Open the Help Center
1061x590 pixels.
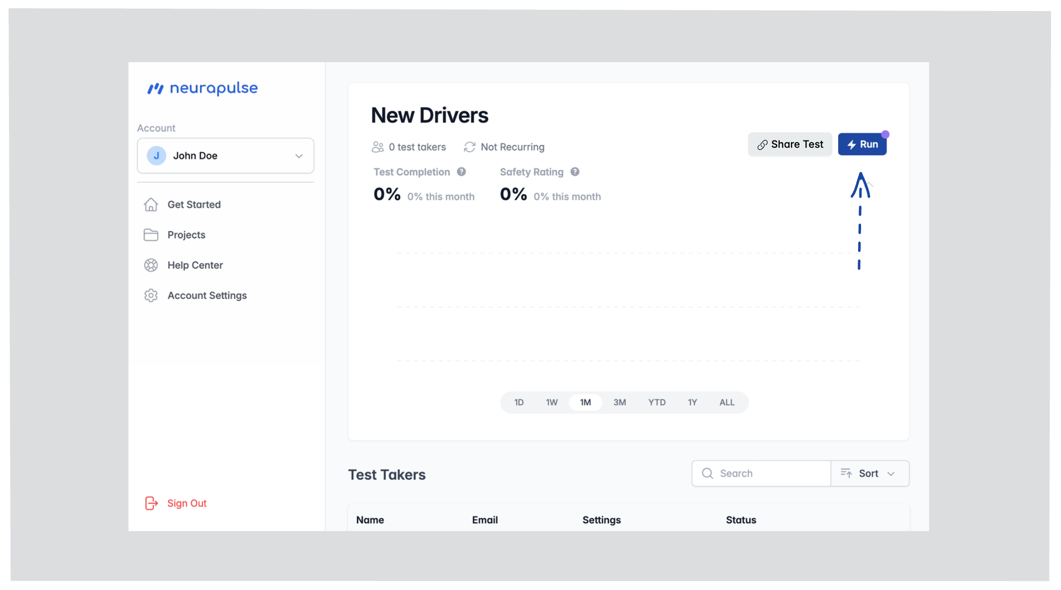click(195, 265)
